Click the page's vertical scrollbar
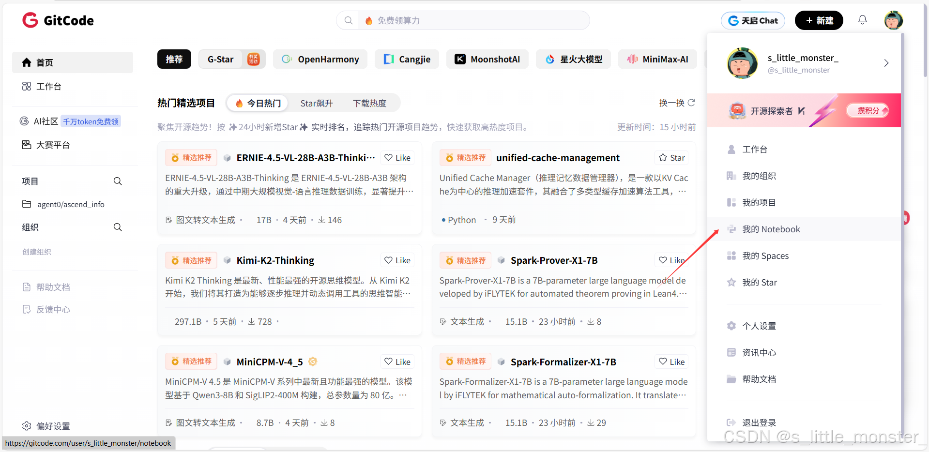Image resolution: width=929 pixels, height=452 pixels. 925,40
